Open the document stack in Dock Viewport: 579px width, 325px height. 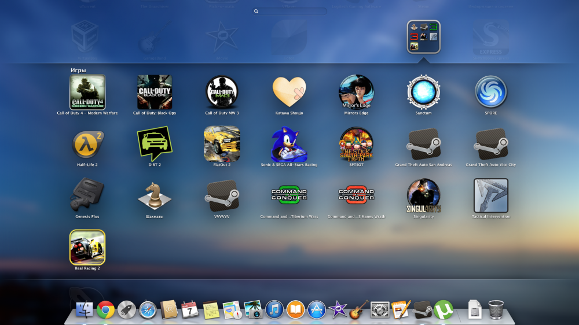click(475, 309)
